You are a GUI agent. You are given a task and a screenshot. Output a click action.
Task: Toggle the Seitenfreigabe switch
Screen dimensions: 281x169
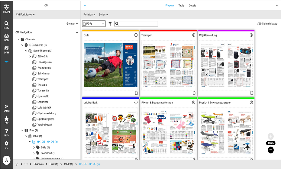click(259, 24)
